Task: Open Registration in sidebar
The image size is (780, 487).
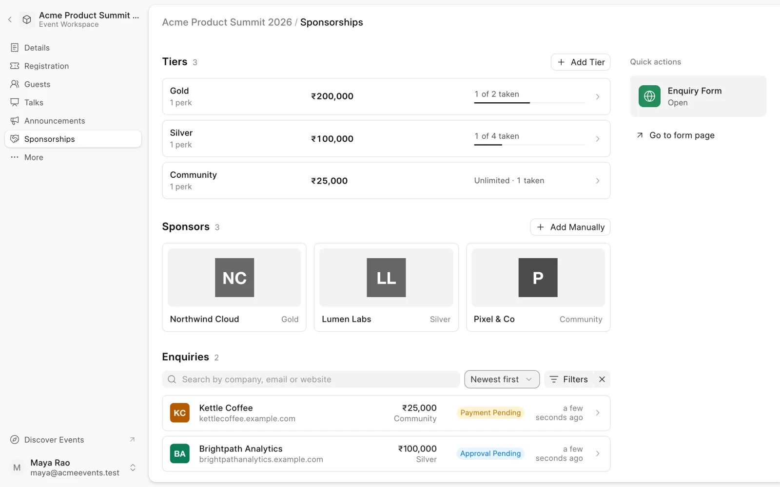Action: [x=73, y=66]
